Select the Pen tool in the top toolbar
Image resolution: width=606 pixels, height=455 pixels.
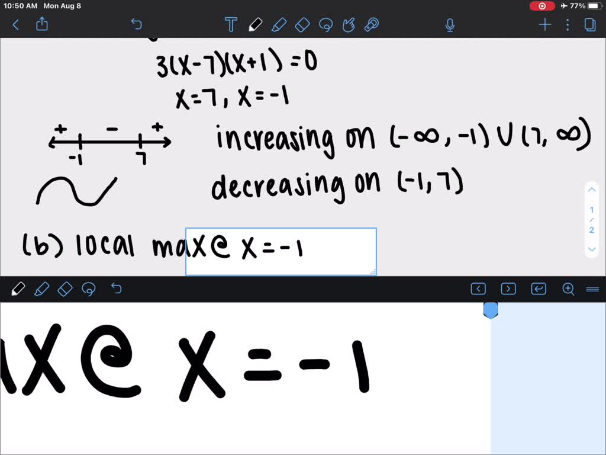pyautogui.click(x=256, y=25)
